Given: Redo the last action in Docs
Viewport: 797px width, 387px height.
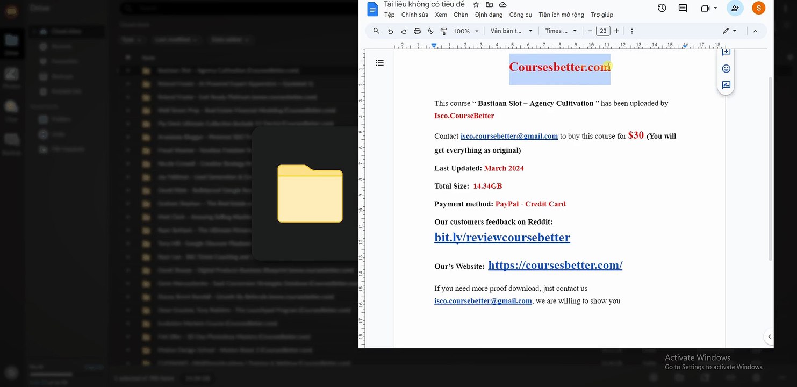Looking at the screenshot, I should click(x=404, y=31).
